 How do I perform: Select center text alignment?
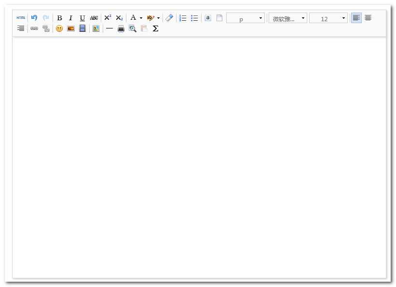point(368,18)
